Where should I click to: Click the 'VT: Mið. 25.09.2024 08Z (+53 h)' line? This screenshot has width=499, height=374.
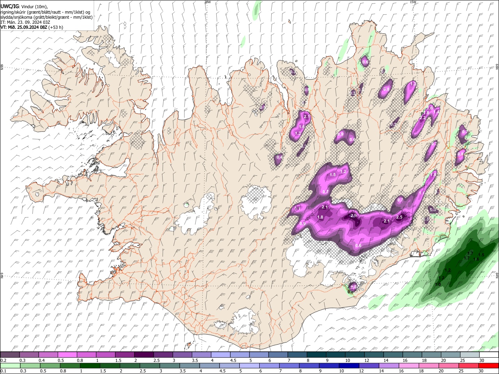pos(32,27)
